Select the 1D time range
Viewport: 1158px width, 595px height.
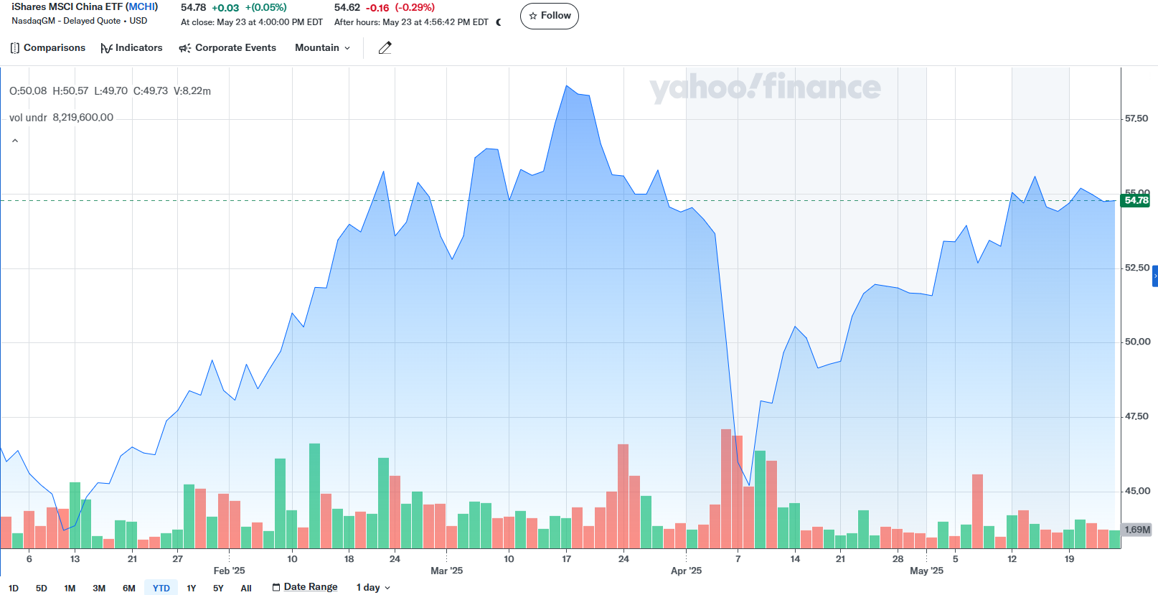[x=14, y=588]
